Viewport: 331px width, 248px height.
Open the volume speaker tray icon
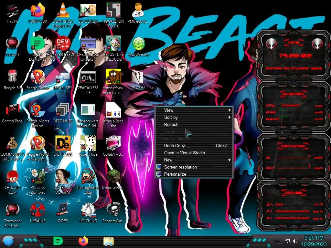295,241
